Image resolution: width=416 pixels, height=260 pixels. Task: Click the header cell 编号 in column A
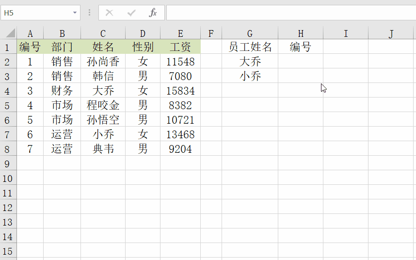point(30,47)
